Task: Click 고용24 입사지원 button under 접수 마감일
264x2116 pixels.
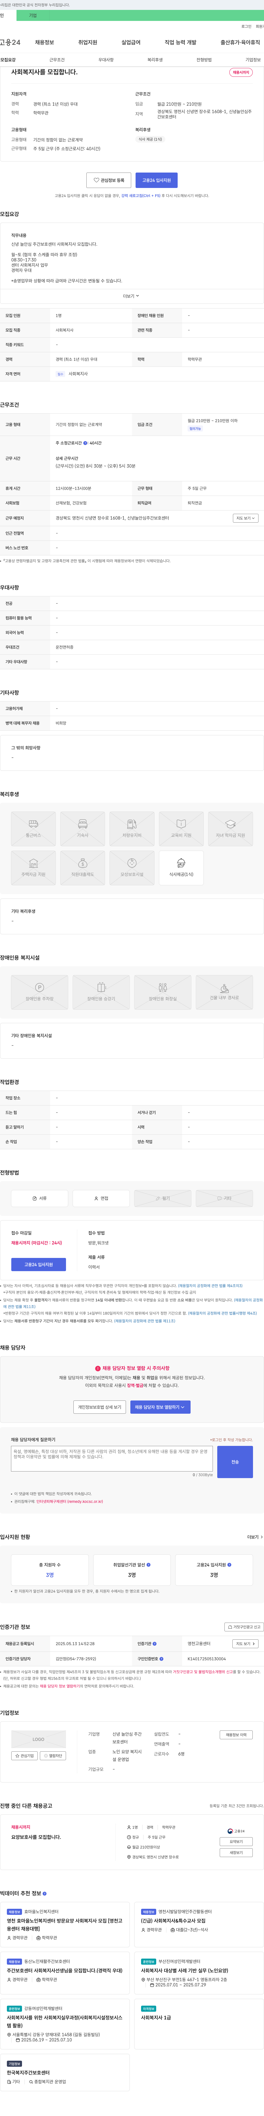Action: [x=38, y=1264]
